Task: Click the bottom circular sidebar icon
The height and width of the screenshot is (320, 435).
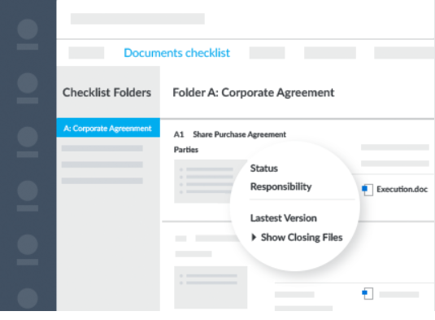Action: click(x=28, y=299)
